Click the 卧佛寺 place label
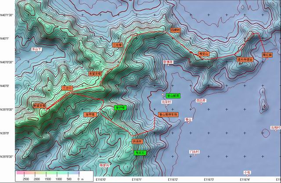This screenshot has height=183, width=281. (x=169, y=62)
